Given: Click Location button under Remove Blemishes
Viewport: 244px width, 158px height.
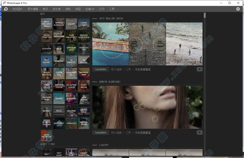Looking at the screenshot, I should tap(101, 133).
